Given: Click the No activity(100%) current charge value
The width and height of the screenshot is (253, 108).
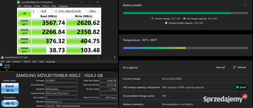Looking at the screenshot, I should (172, 79).
